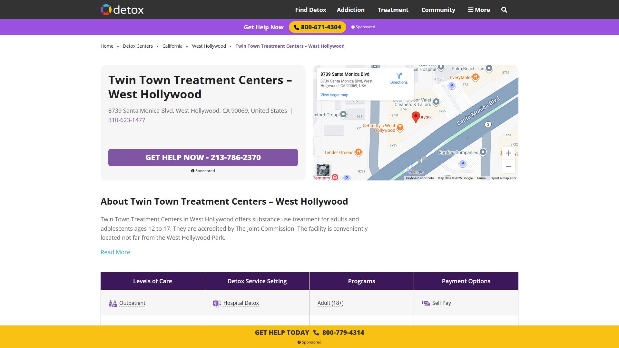Call 800-671-4304 yellow button
The width and height of the screenshot is (619, 348).
(318, 27)
